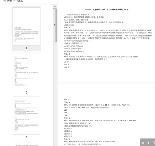Screen dimensions: 155x146
Task: Click the page number indicator 第 1 页
Action: coord(148,143)
